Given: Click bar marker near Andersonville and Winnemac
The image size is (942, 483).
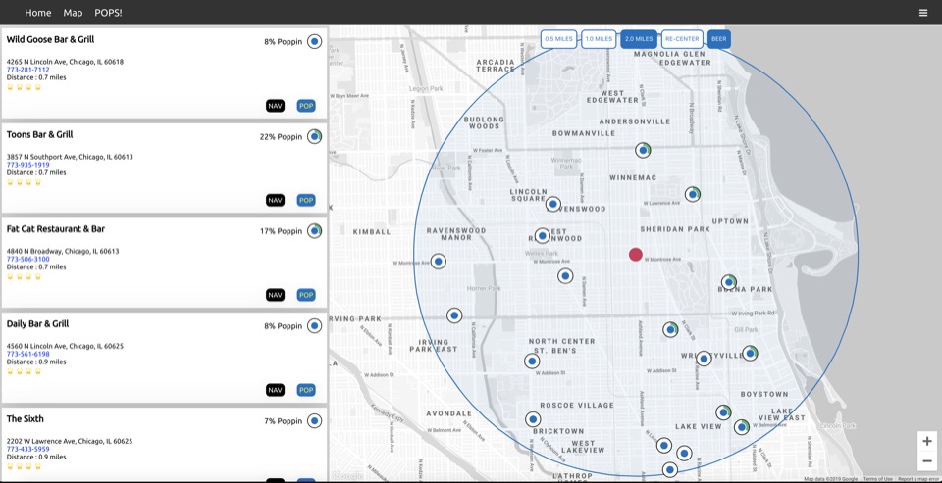Looking at the screenshot, I should tap(644, 150).
